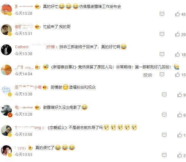Viewport: 186px width, 162px height.
Task: Click the membership crown badge beside 13:31 username
Action: pyautogui.click(x=37, y=27)
